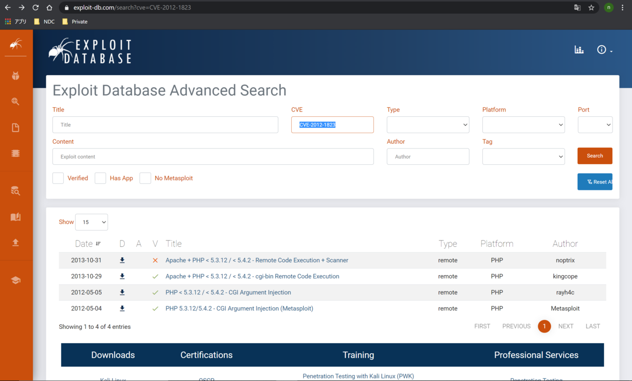Enable the Has App checkbox
Screen dimensions: 632x381
click(101, 178)
